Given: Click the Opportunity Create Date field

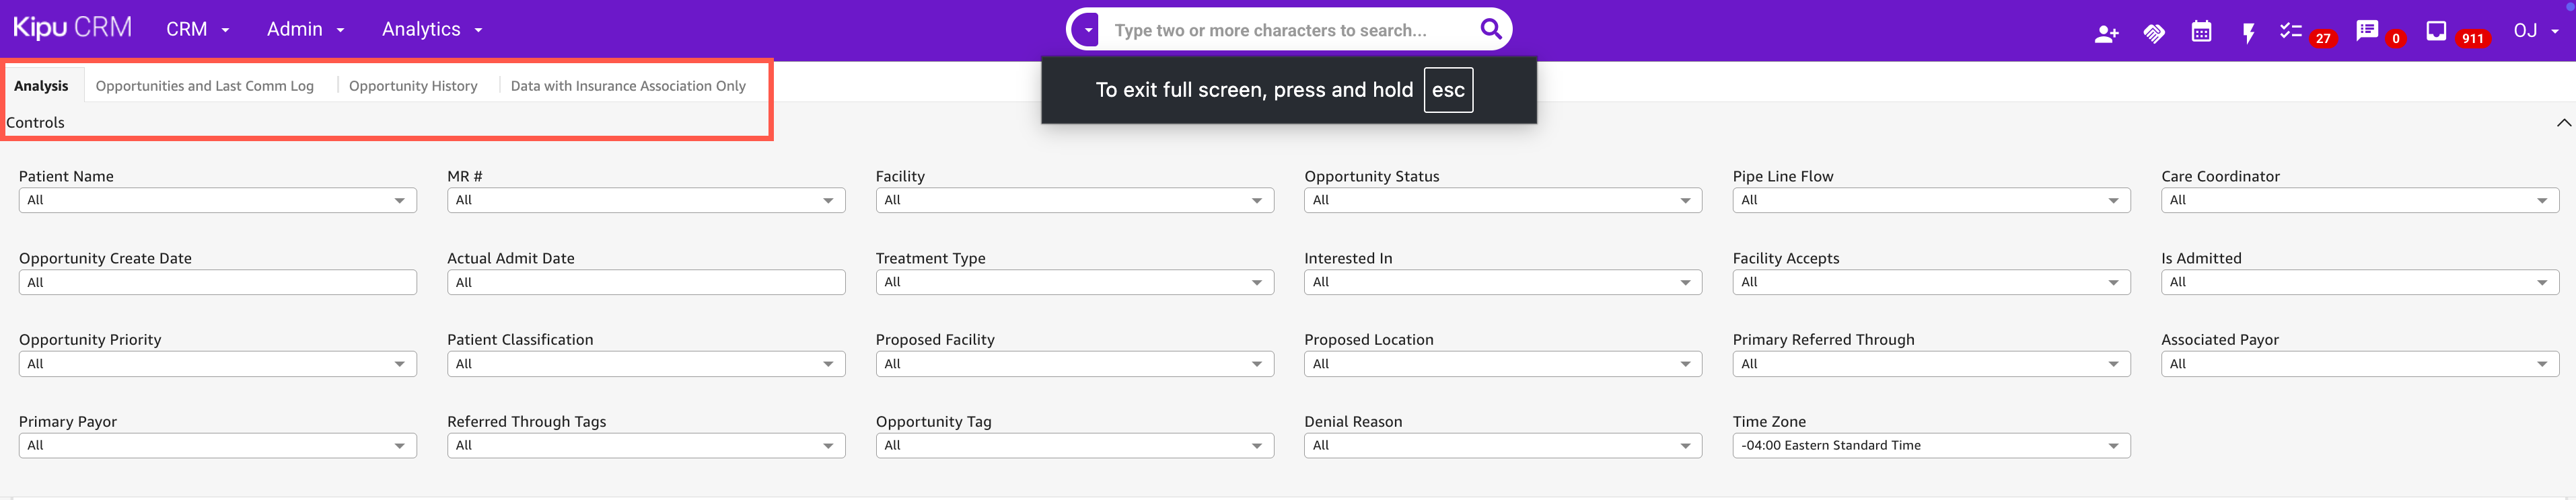Looking at the screenshot, I should [217, 282].
